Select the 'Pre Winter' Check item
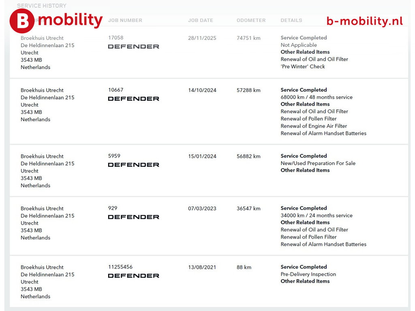This screenshot has width=415, height=311. point(303,66)
